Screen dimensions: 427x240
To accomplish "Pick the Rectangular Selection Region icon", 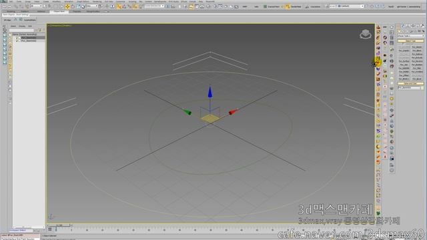I will [55, 6].
